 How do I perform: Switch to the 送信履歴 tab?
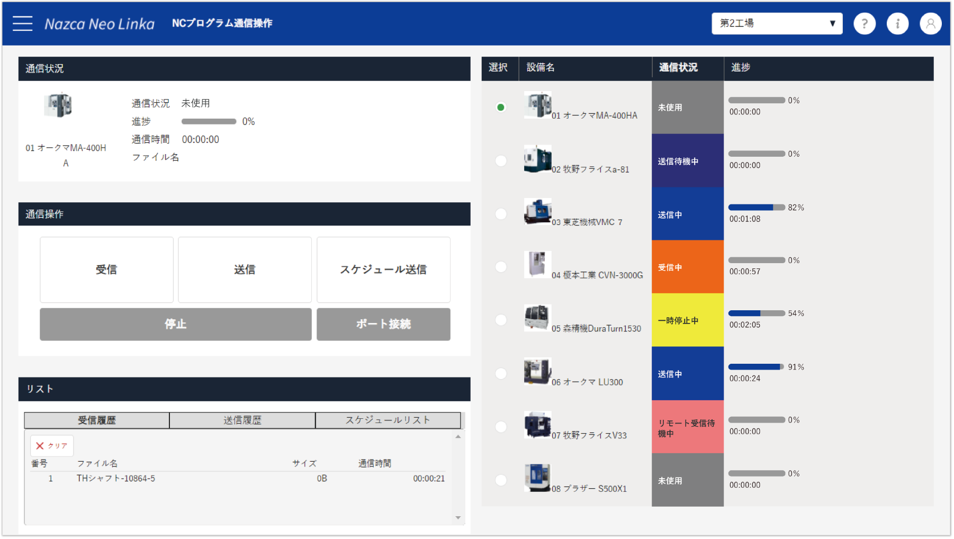pyautogui.click(x=241, y=420)
